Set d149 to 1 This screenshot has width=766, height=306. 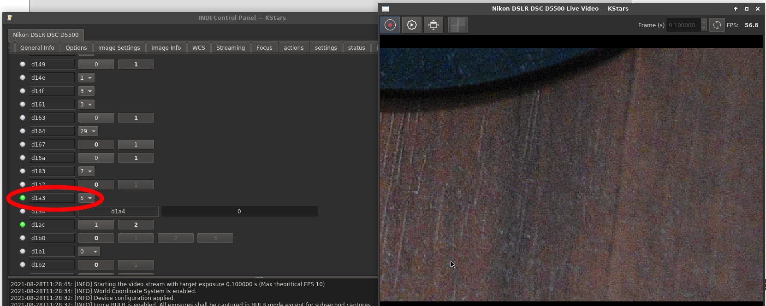136,64
